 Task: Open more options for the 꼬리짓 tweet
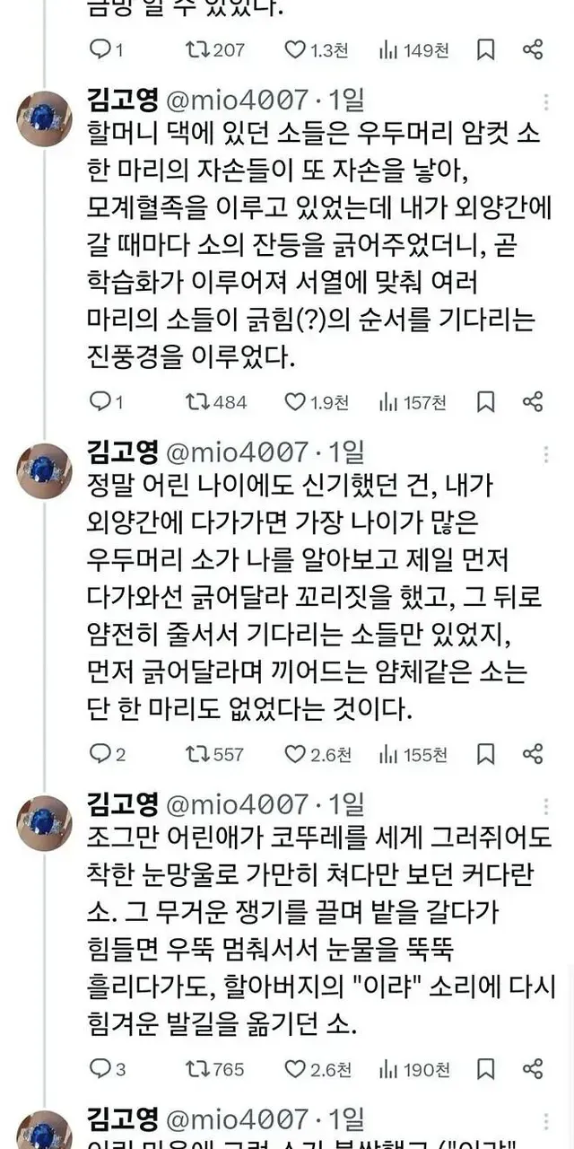point(547,453)
